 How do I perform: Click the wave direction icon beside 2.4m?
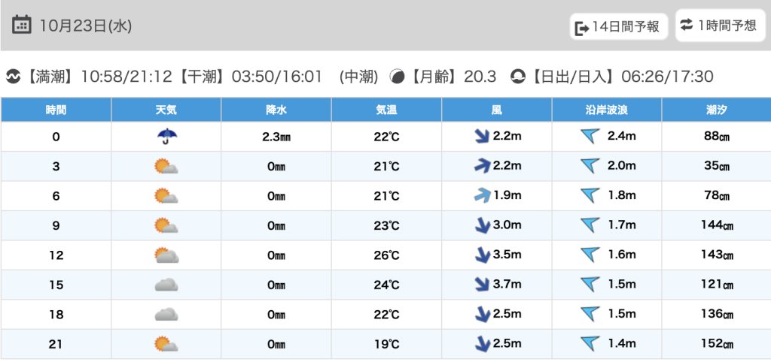point(590,137)
